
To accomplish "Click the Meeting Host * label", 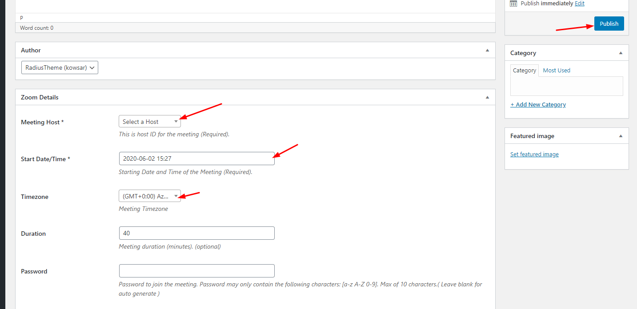I will 42,122.
